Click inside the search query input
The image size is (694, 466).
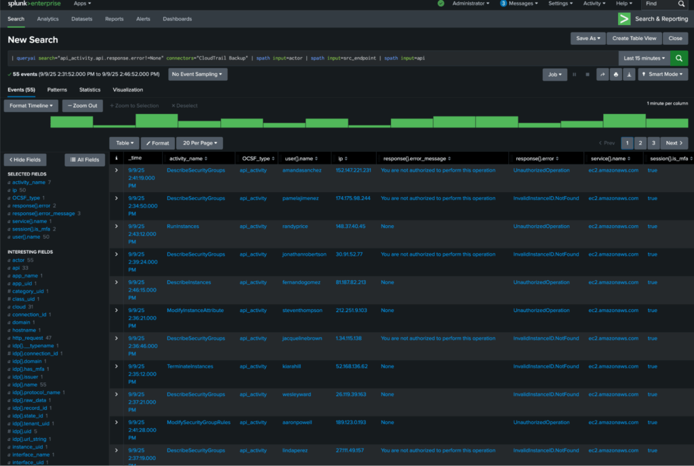click(312, 58)
